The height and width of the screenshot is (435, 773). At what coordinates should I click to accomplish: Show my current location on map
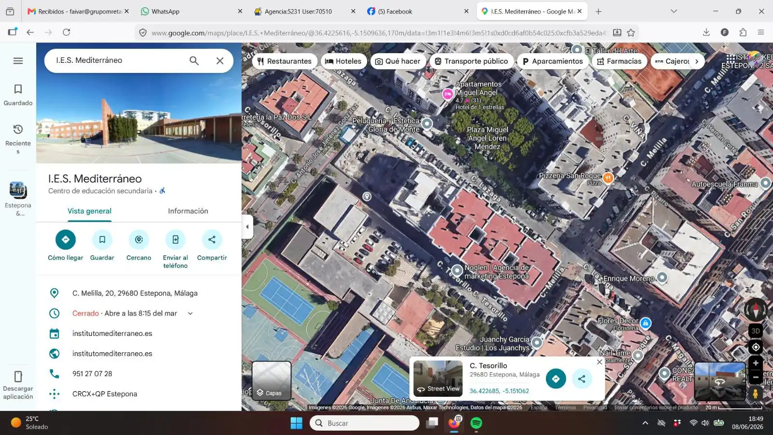(x=756, y=347)
